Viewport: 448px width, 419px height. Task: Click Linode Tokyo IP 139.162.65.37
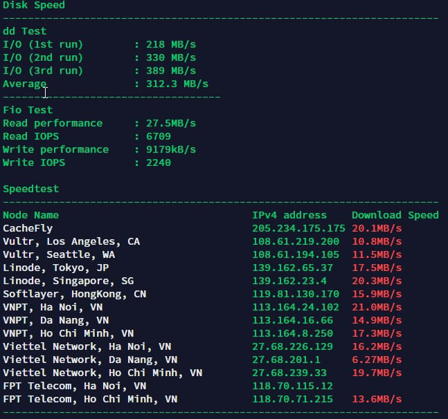pyautogui.click(x=292, y=268)
